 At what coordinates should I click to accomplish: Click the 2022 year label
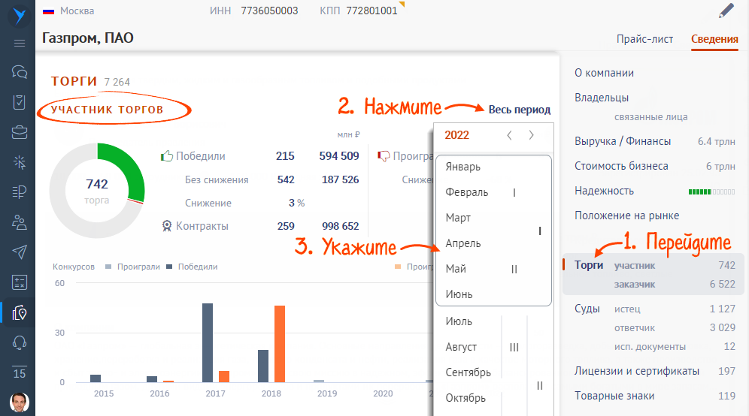point(456,135)
